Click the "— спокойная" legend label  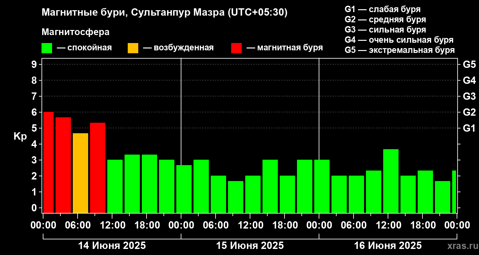tap(84, 48)
